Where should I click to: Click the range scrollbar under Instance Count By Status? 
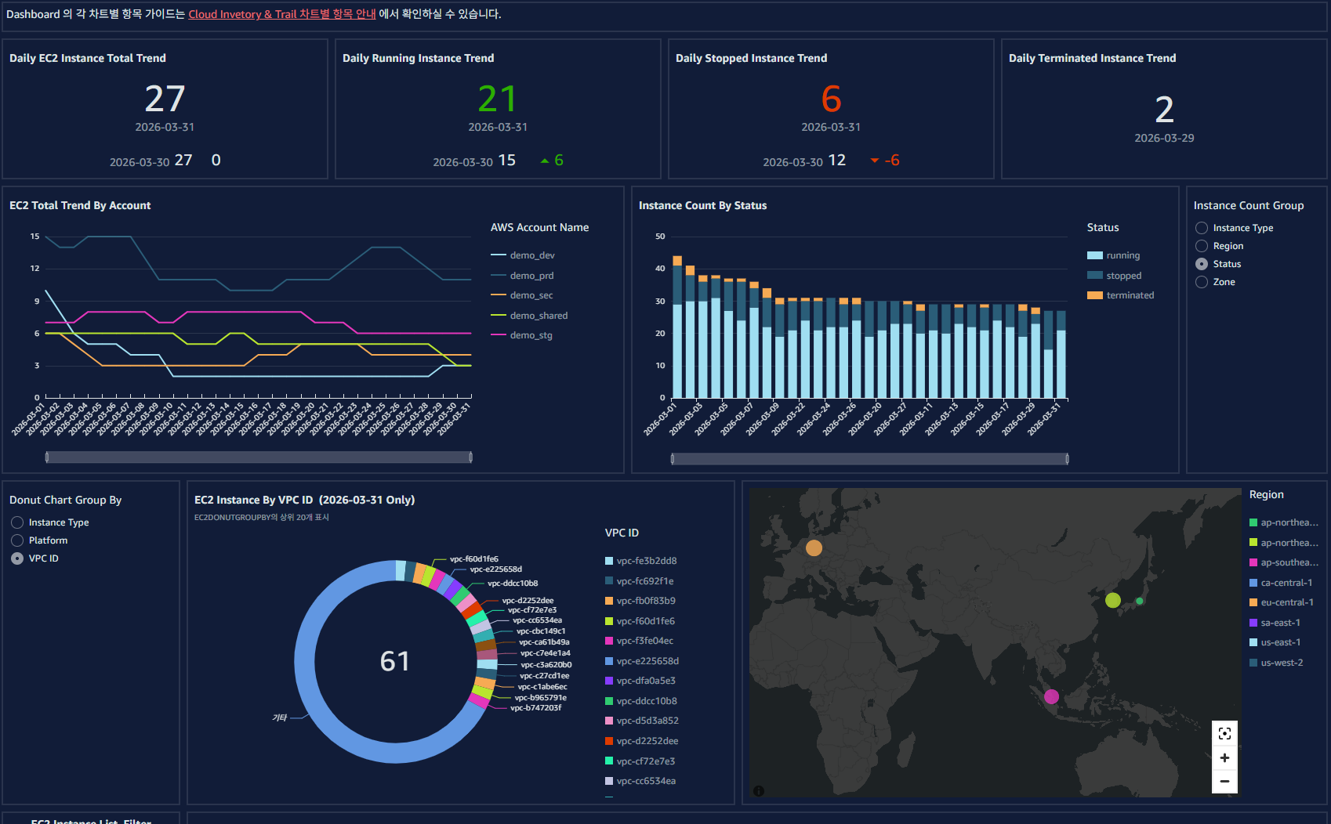pos(870,459)
